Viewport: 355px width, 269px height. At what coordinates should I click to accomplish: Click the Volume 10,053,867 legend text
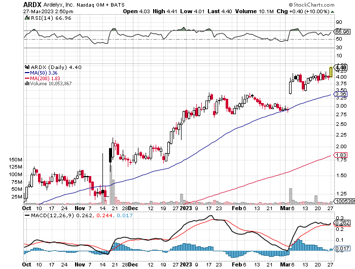[x=51, y=84]
